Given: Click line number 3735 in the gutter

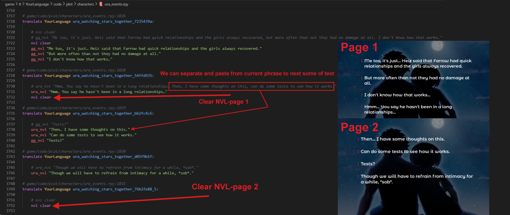Looking at the screenshot, I should click(10, 113).
